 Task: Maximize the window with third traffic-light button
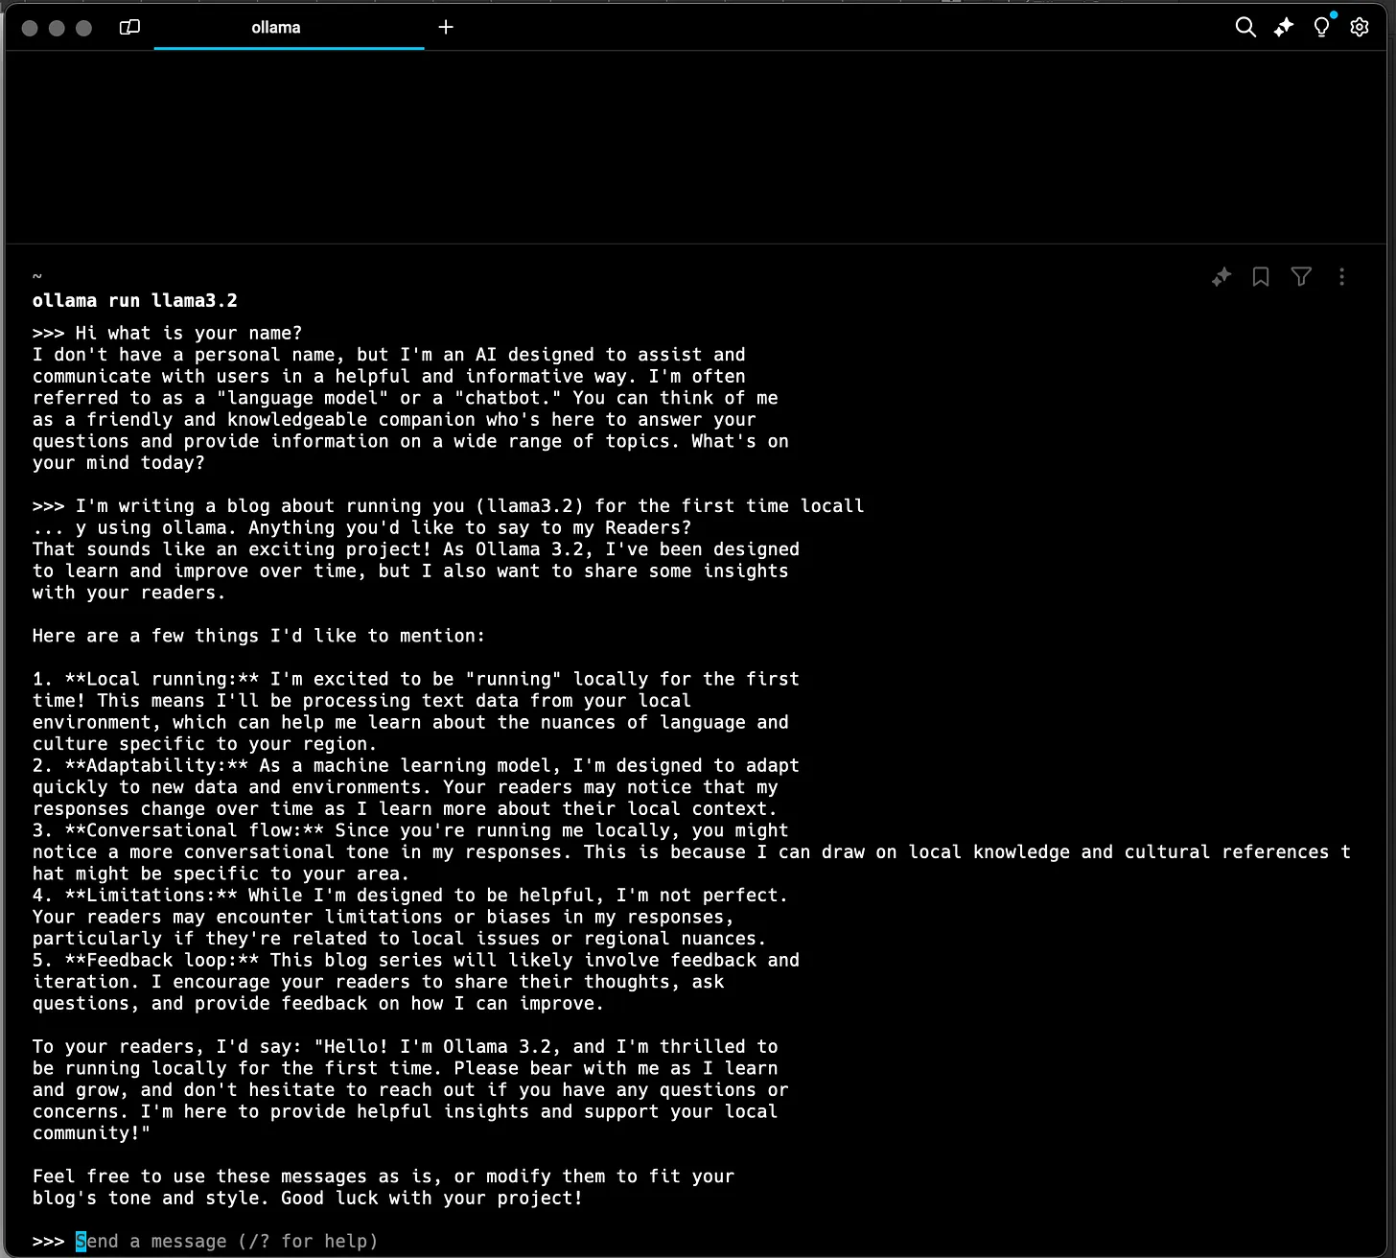(83, 28)
